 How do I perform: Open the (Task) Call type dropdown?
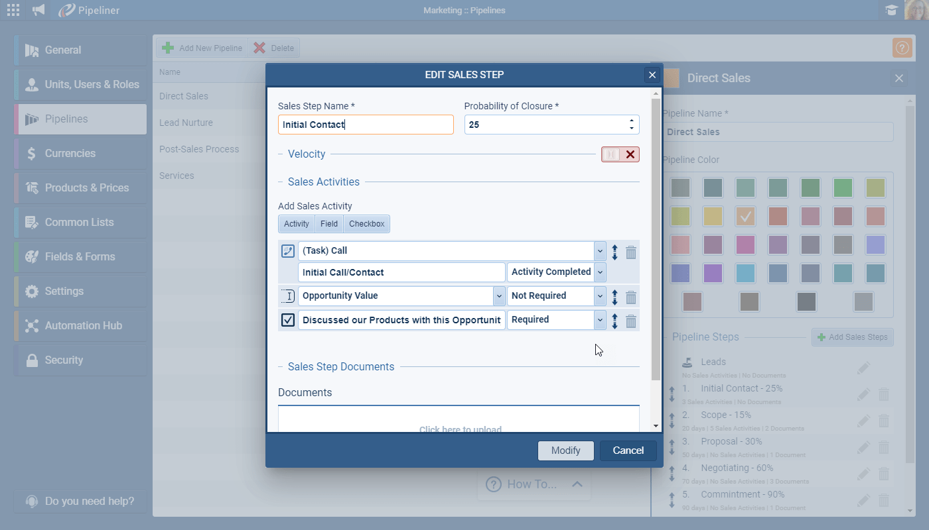[600, 251]
